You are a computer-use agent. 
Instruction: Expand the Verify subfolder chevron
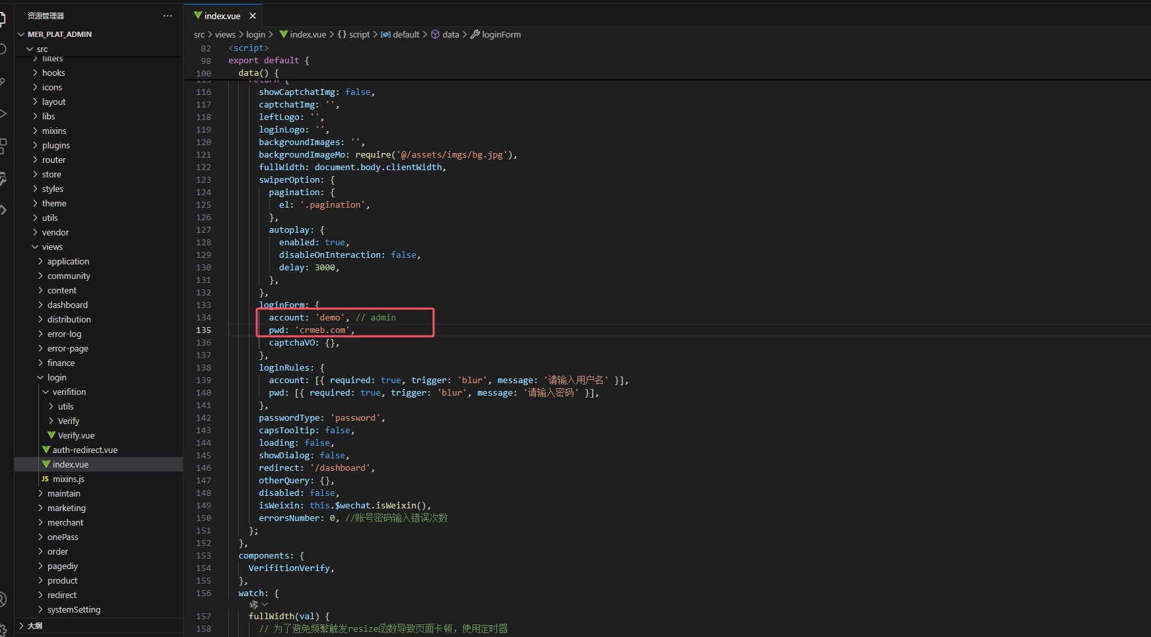[x=51, y=421]
